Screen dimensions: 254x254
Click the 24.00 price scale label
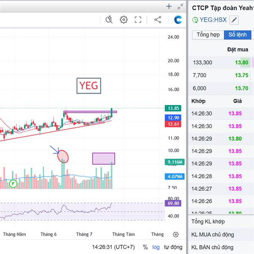point(173,37)
